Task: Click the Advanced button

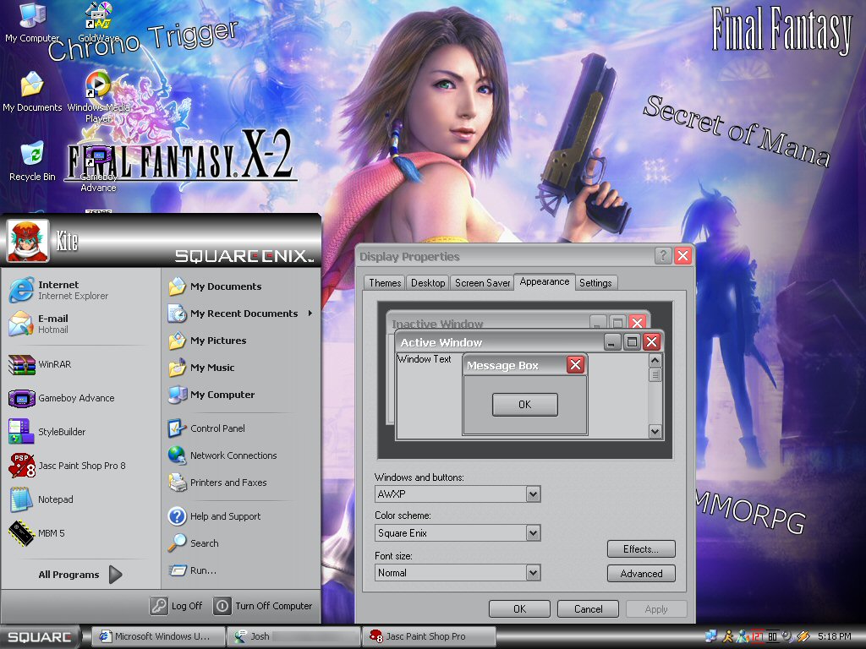Action: [641, 574]
